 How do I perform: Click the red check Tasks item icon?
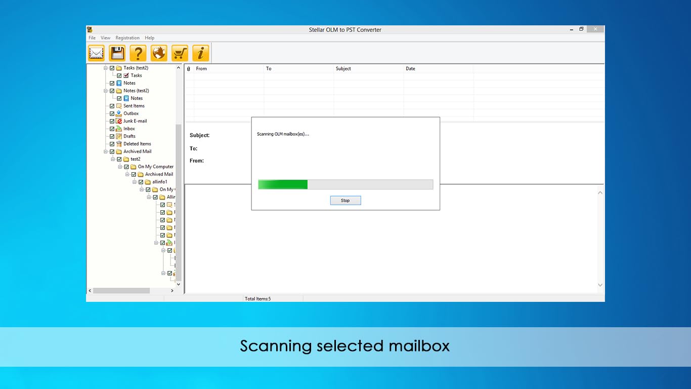coord(126,75)
